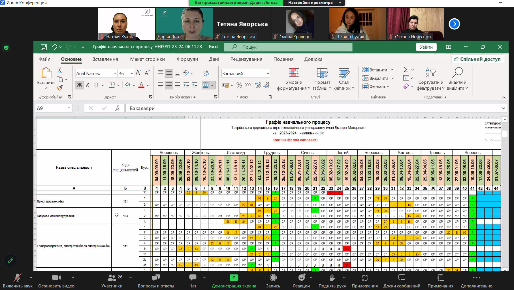Apply percent style to cells

(239, 85)
